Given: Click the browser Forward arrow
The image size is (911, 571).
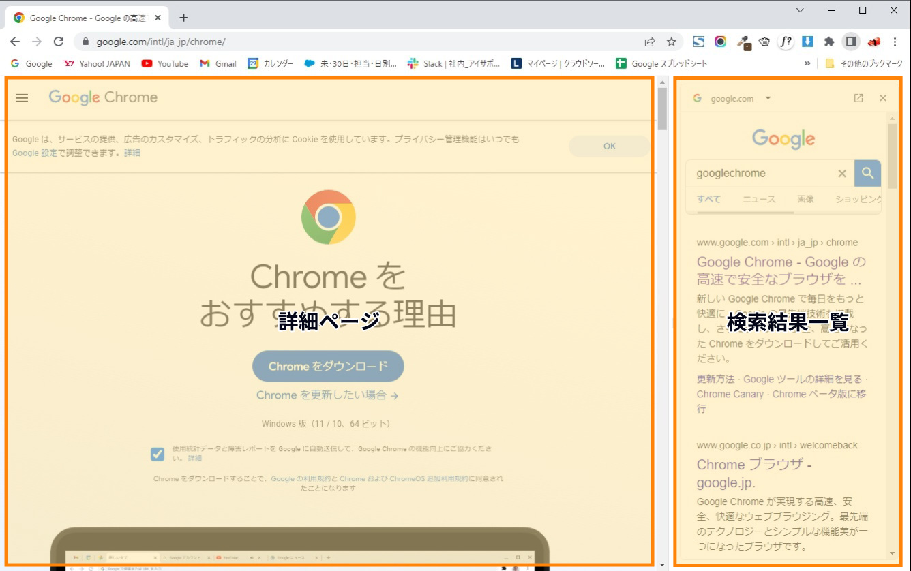Looking at the screenshot, I should 37,42.
